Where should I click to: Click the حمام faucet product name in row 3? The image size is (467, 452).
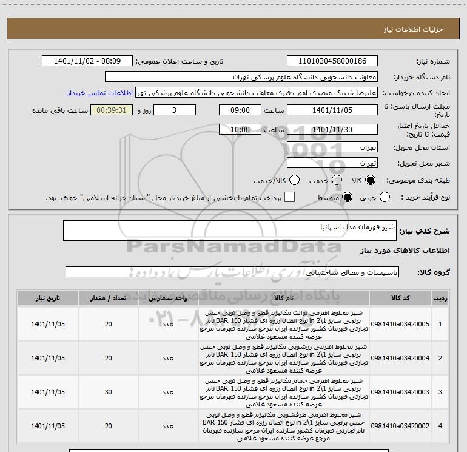284,393
